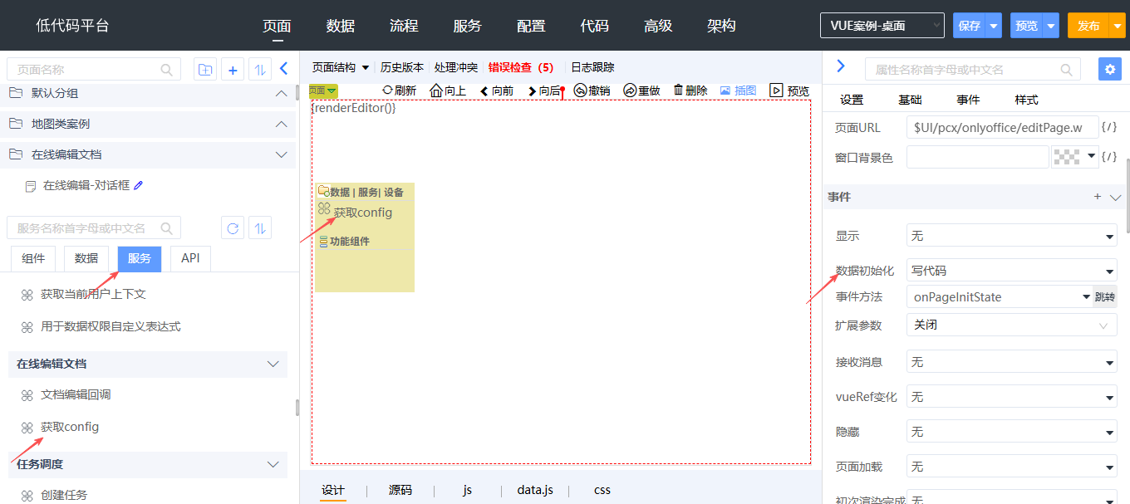Click the 删除 trash icon

coord(678,91)
